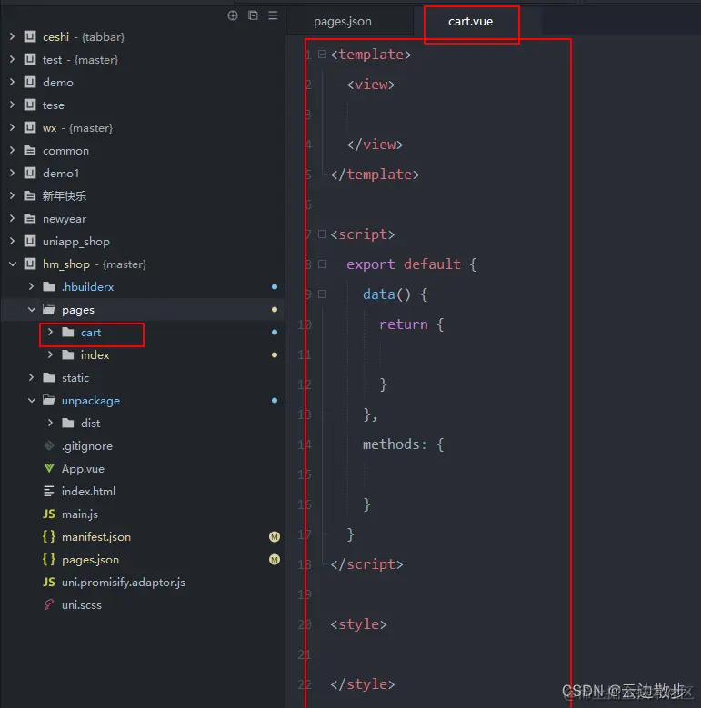Click the demo project icon
The image size is (701, 708).
click(30, 82)
